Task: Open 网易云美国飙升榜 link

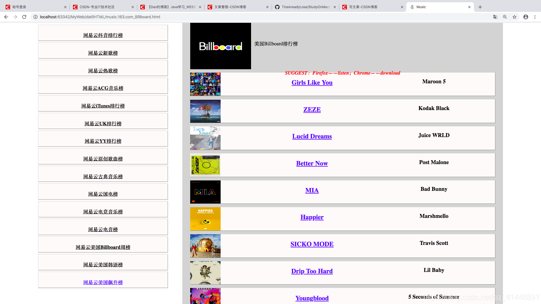Action: pos(103,282)
